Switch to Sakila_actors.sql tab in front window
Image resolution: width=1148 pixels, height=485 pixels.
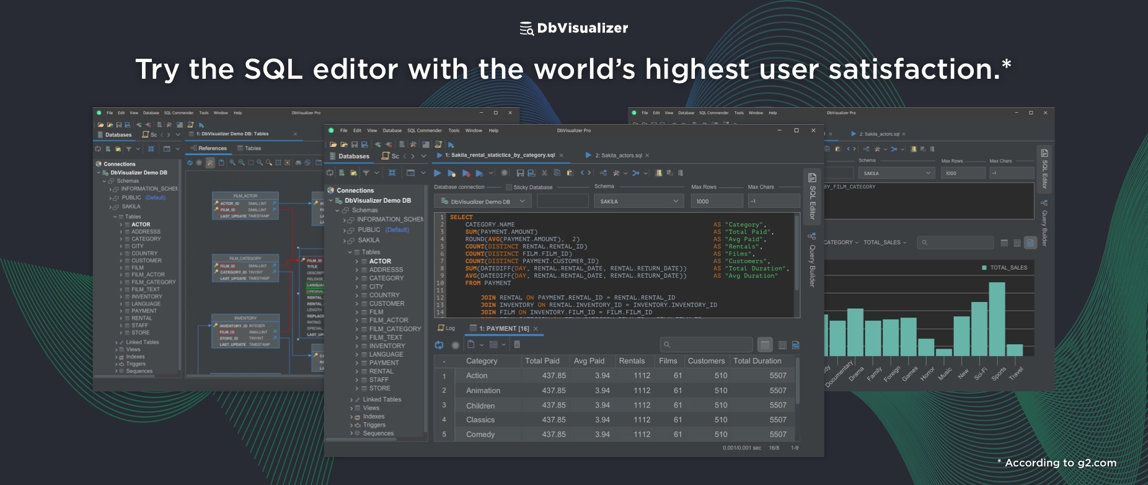(618, 156)
